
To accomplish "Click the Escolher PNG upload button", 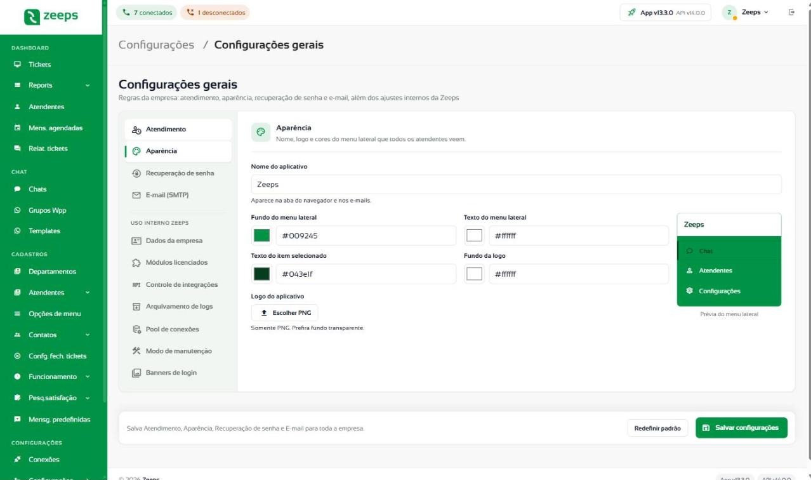I will [285, 313].
